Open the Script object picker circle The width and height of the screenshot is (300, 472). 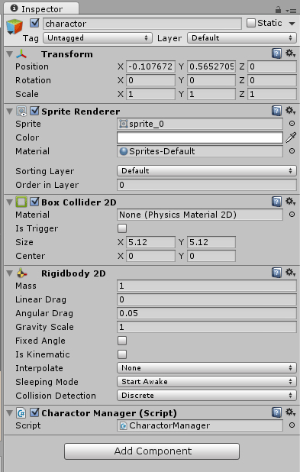tap(292, 425)
